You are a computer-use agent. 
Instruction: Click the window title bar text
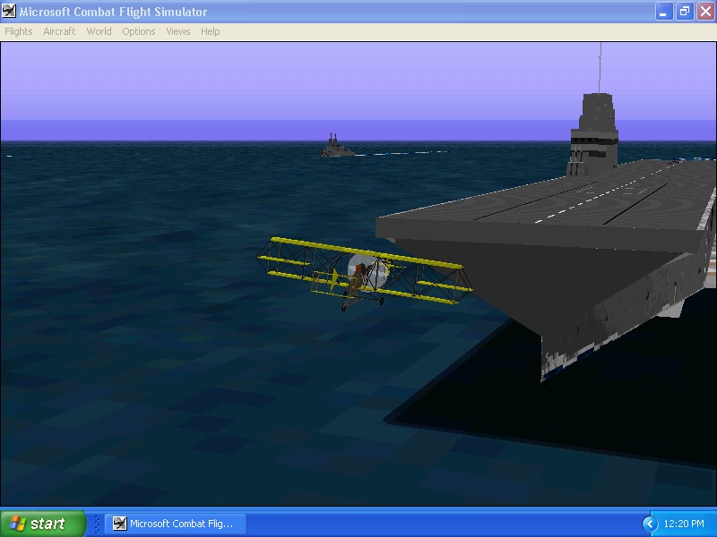pos(113,12)
